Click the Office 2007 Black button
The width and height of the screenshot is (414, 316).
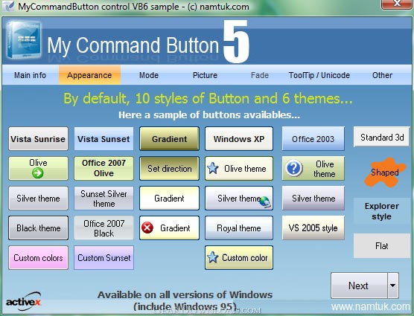103,228
